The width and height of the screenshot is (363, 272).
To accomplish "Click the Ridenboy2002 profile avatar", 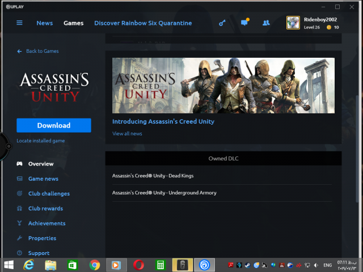I will tap(293, 23).
